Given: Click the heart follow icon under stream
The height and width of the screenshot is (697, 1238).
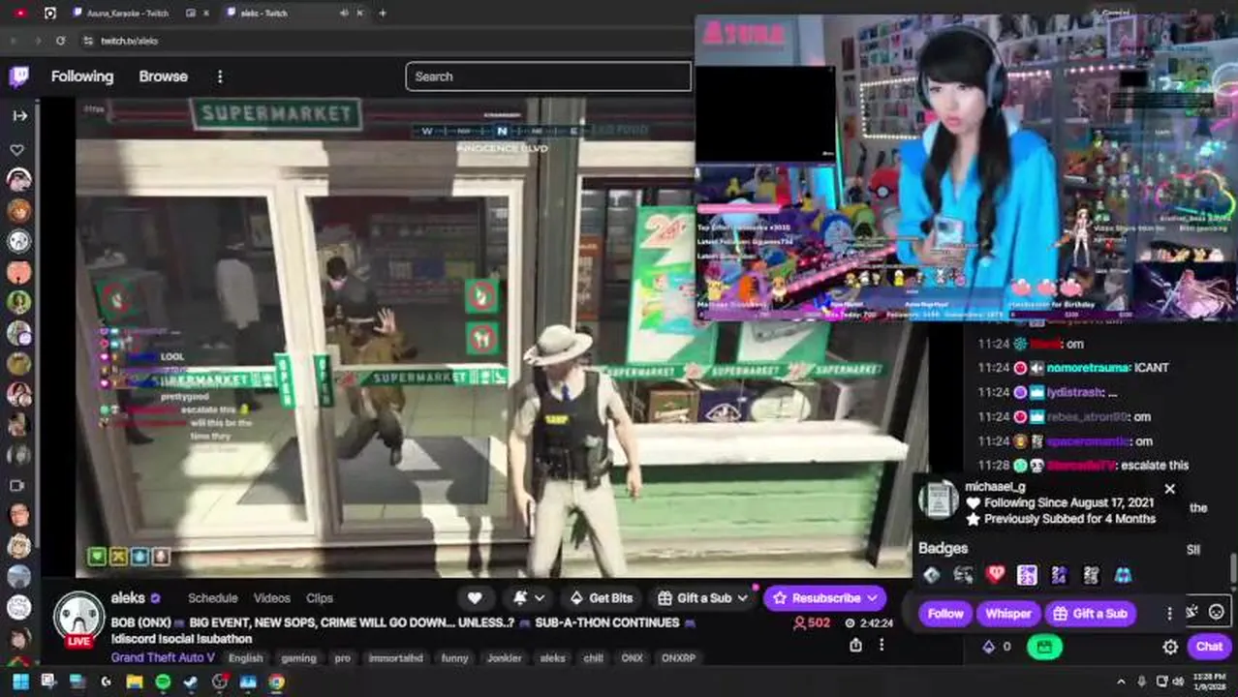Looking at the screenshot, I should [475, 598].
